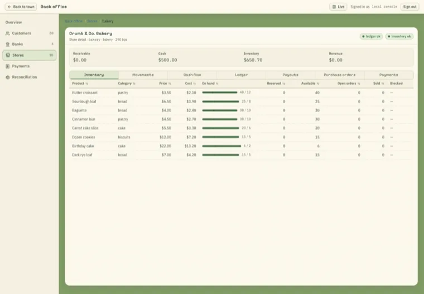Click Butter croissant stock level bar
424x294 pixels.
220,93
